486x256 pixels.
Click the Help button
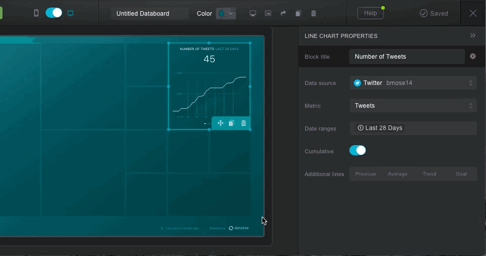click(370, 13)
